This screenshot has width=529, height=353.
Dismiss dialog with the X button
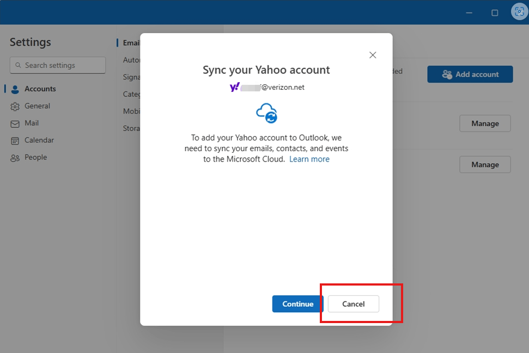coord(372,55)
